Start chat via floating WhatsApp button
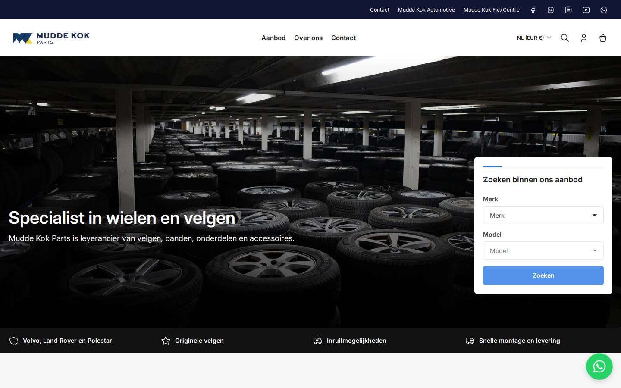 [x=599, y=367]
